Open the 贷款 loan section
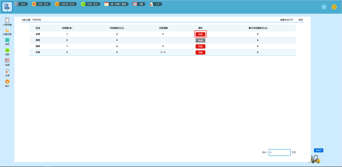This screenshot has width=342, height=167. [x=7, y=51]
